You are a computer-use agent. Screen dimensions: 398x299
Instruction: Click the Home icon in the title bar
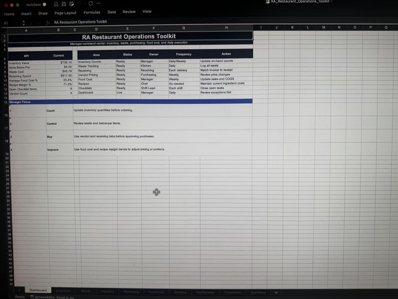[x=56, y=4]
